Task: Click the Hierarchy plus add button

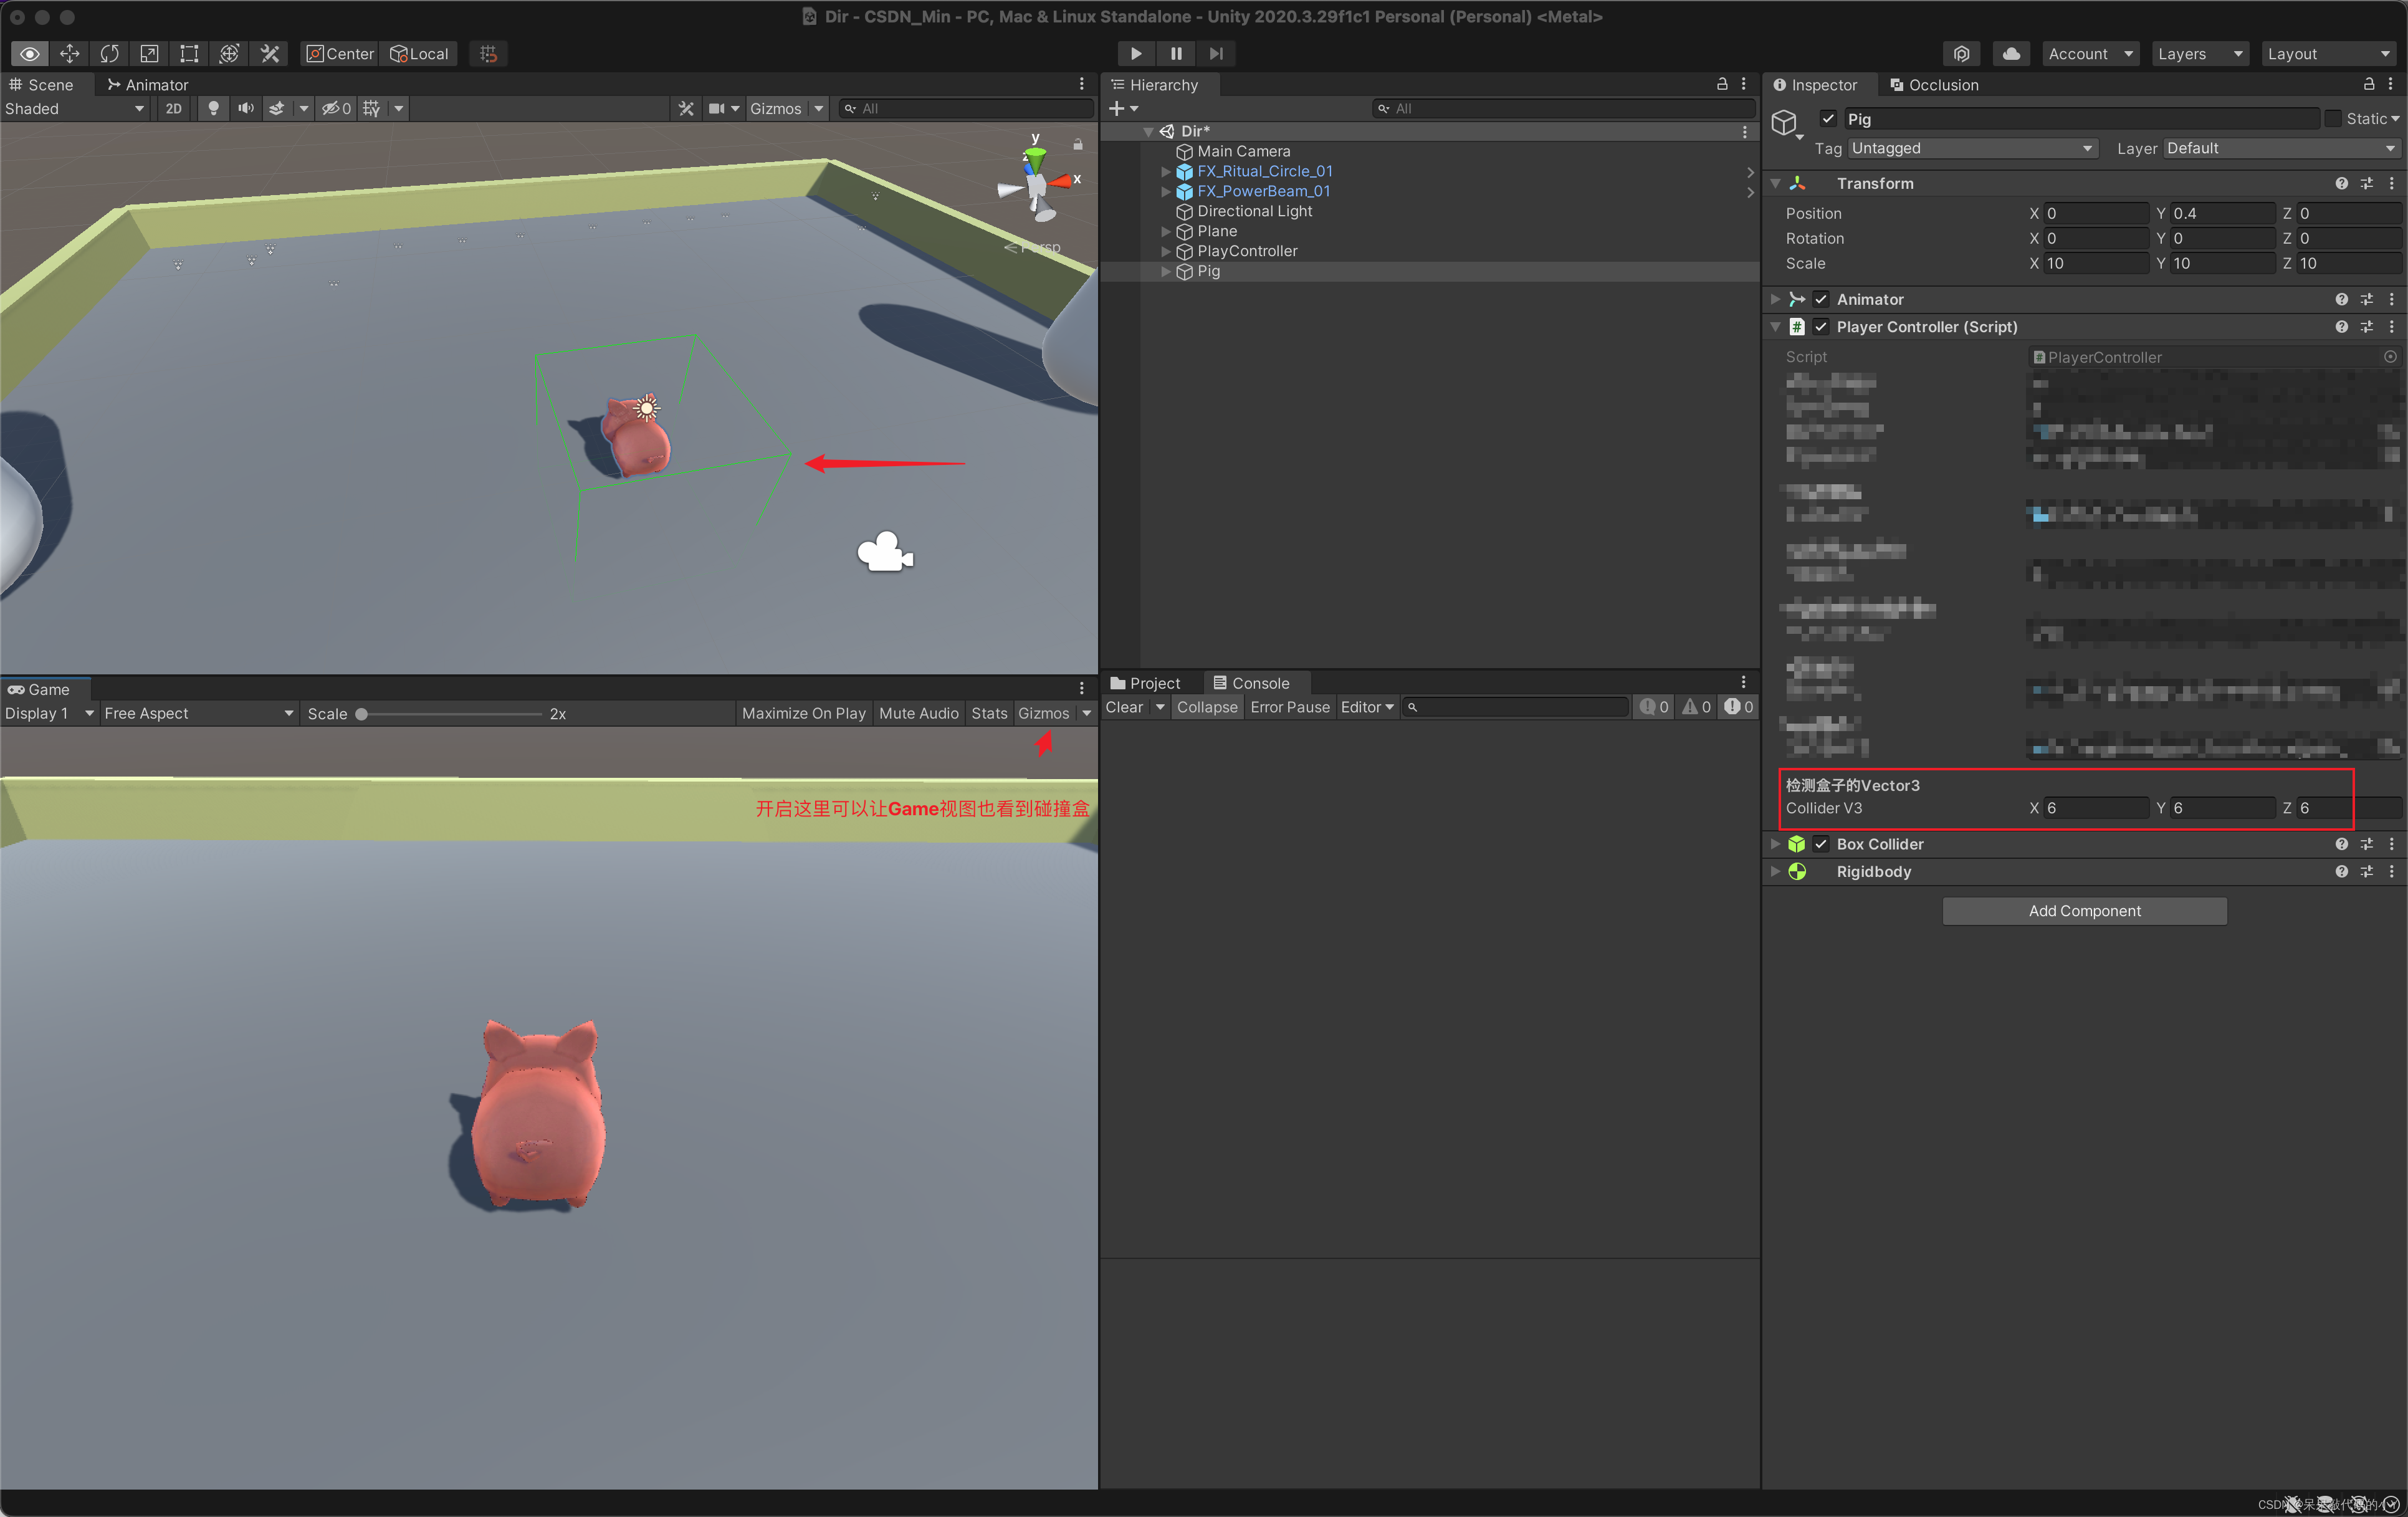Action: pos(1117,109)
